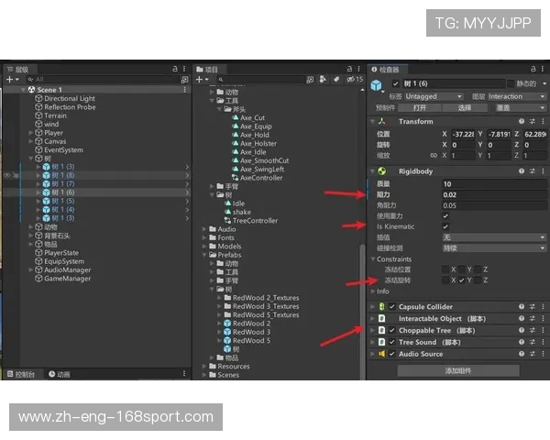
Task: Click the Inspector panel lock icon
Action: (533, 69)
